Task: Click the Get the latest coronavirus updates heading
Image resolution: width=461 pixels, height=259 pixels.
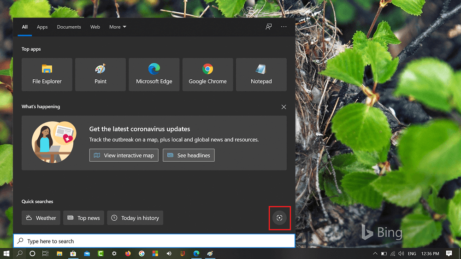Action: tap(140, 129)
